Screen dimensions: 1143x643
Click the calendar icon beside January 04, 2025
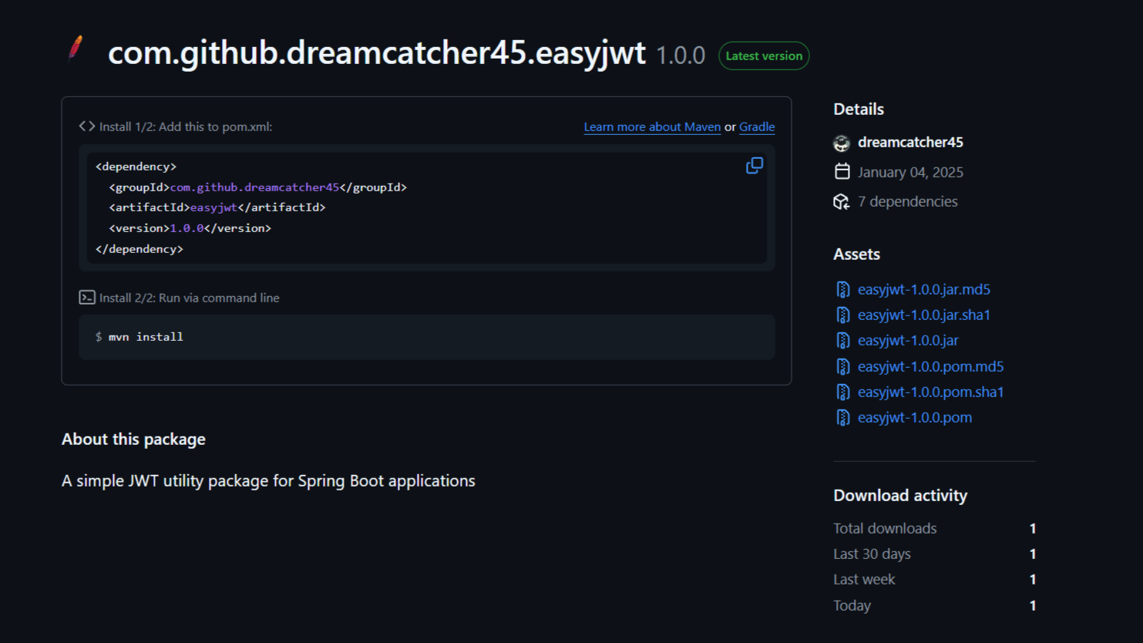pos(842,172)
